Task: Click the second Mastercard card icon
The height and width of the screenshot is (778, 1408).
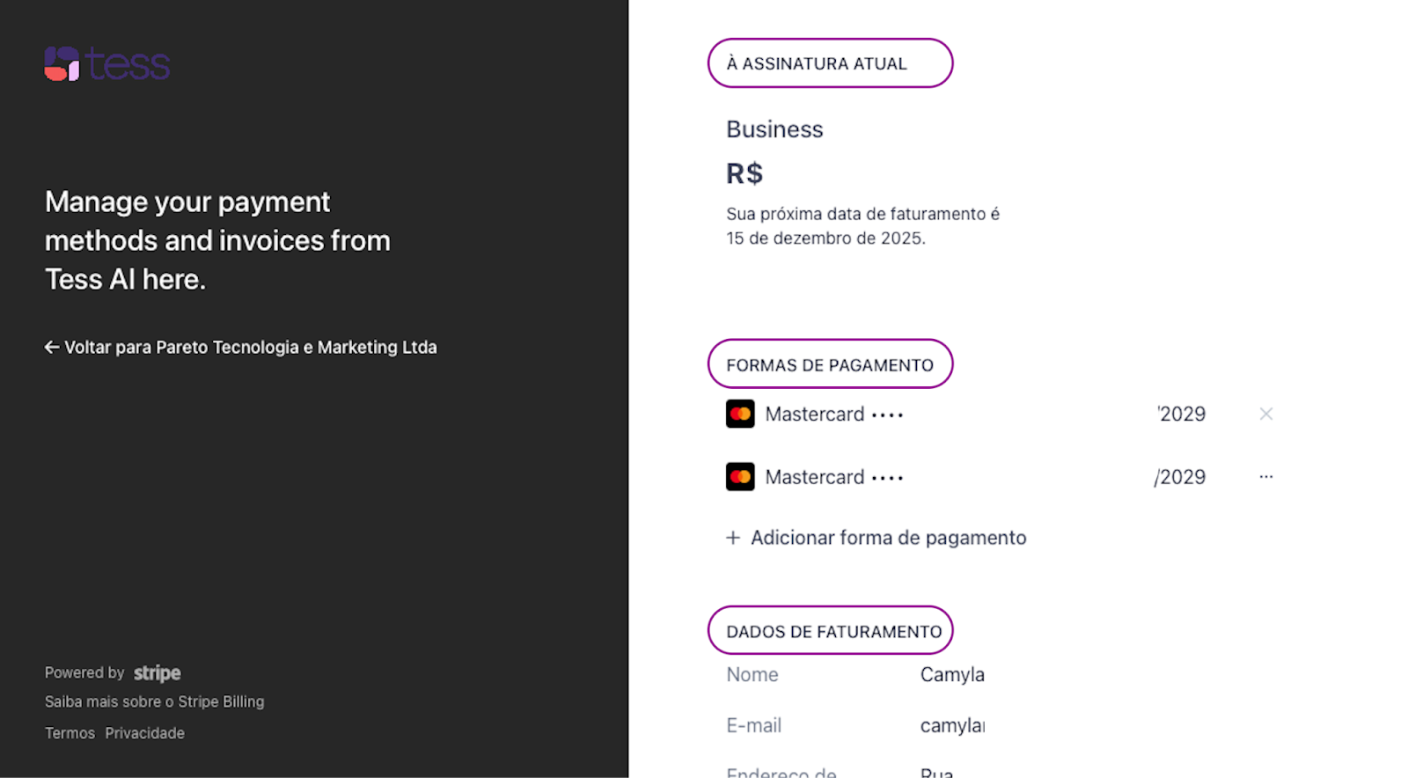Action: click(740, 477)
